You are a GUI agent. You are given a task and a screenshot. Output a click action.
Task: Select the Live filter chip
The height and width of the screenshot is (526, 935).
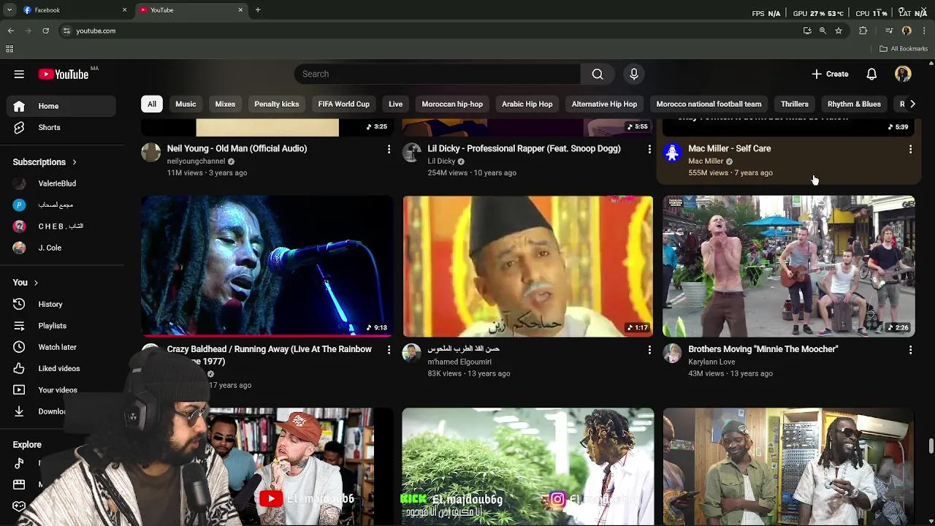(395, 104)
